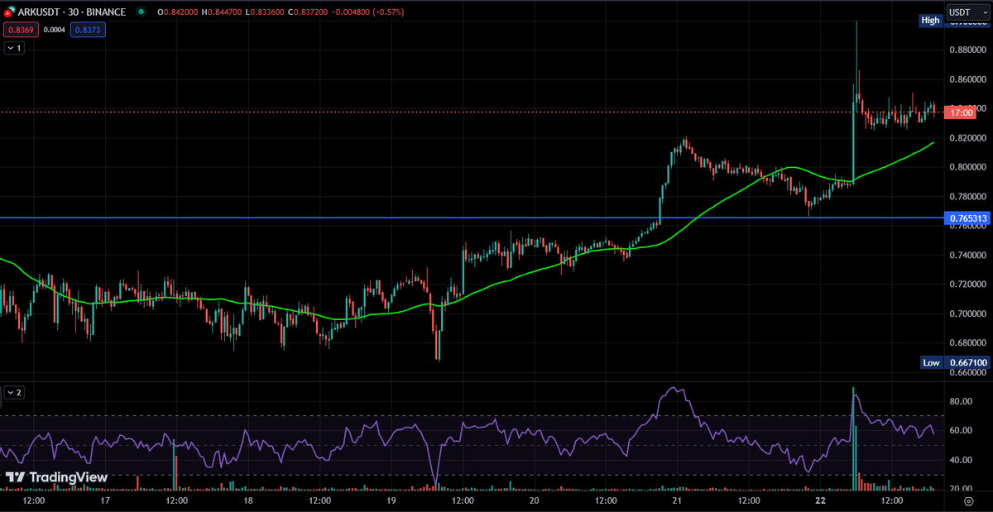Click the 17:00 countdown price label

(961, 112)
